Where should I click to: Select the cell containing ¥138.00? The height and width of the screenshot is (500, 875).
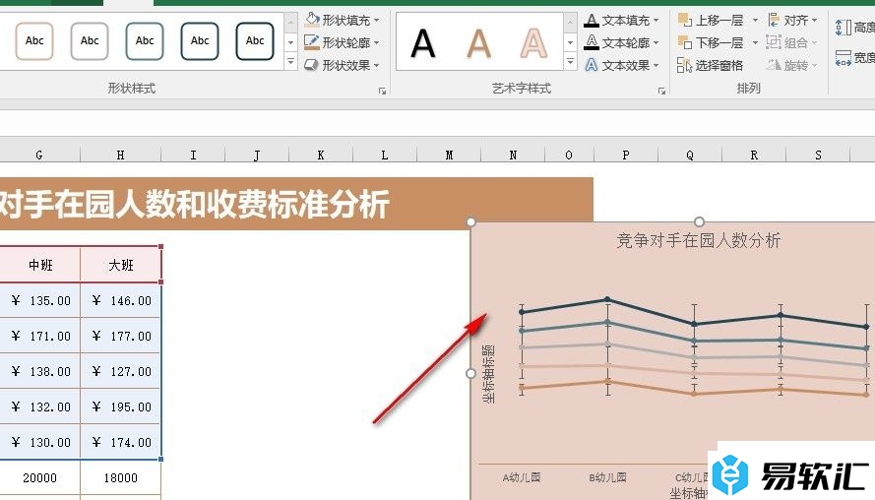click(x=40, y=372)
